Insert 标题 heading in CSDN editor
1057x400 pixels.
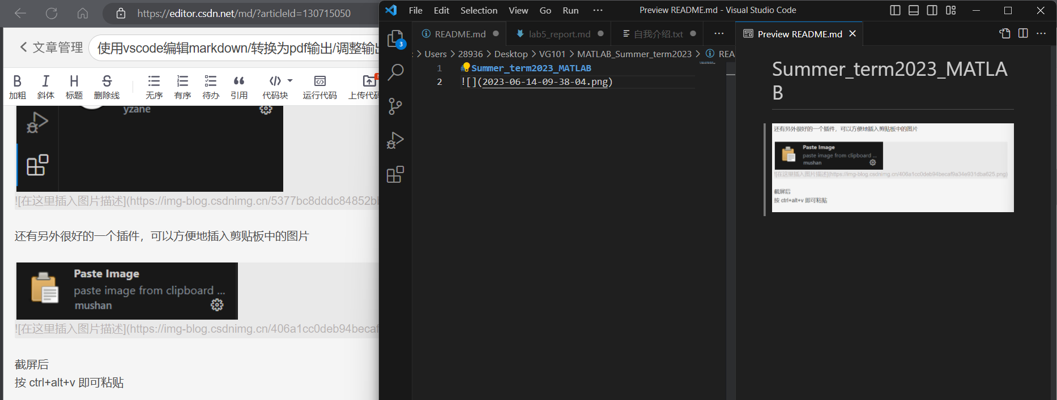click(74, 87)
